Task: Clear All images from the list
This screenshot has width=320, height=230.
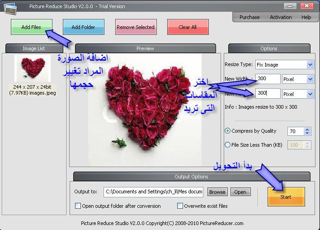Action: click(188, 27)
